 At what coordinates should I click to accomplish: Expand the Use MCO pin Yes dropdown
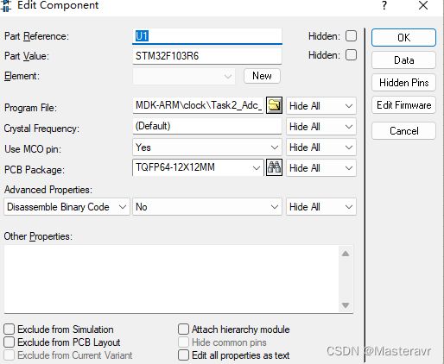[207, 147]
